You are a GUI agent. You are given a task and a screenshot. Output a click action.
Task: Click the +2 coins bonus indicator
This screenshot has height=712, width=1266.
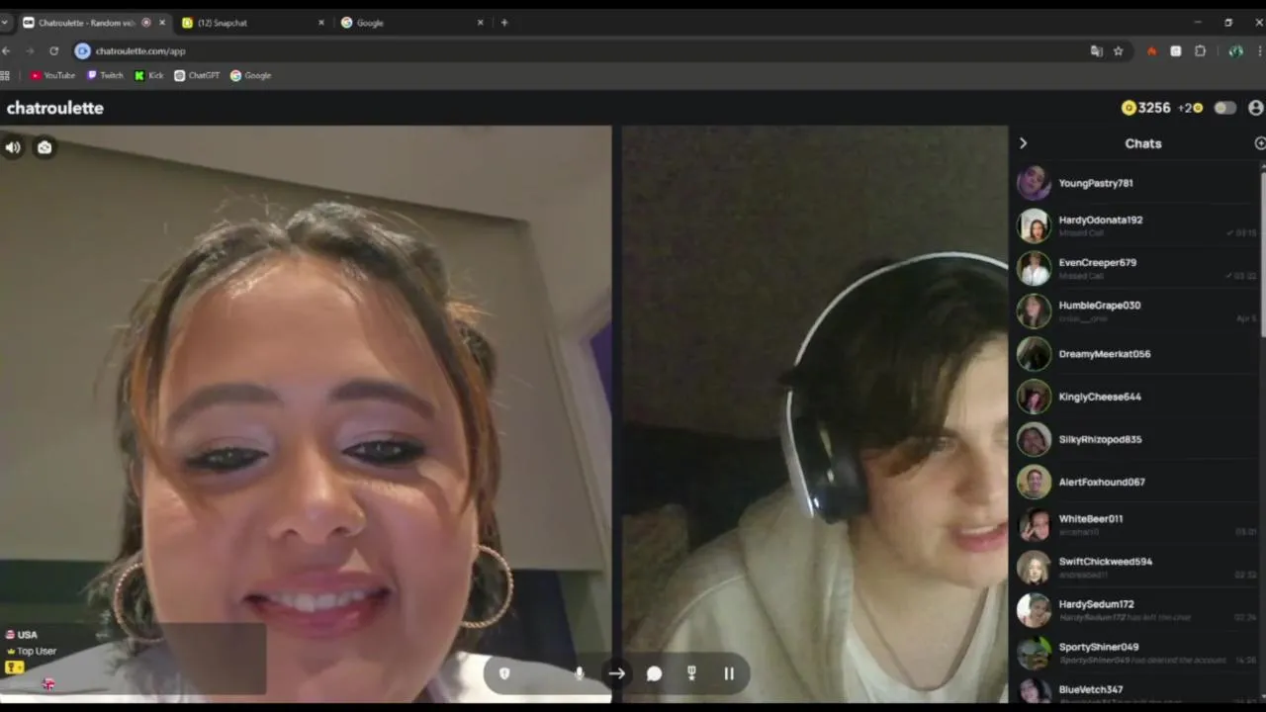point(1190,108)
